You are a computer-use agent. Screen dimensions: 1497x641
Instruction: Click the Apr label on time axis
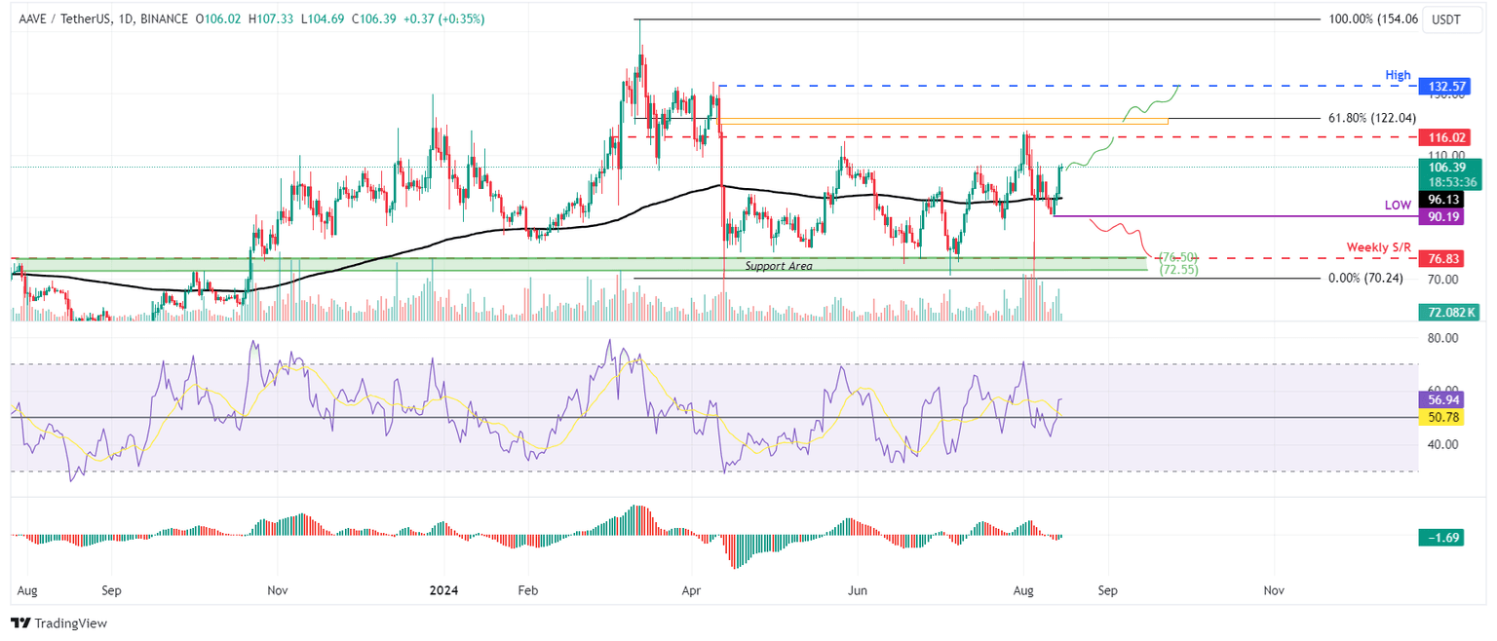(692, 590)
